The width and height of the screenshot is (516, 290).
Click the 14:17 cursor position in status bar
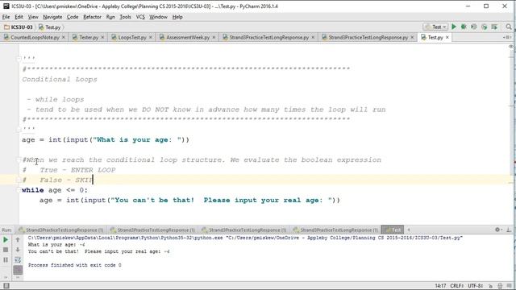coord(440,286)
